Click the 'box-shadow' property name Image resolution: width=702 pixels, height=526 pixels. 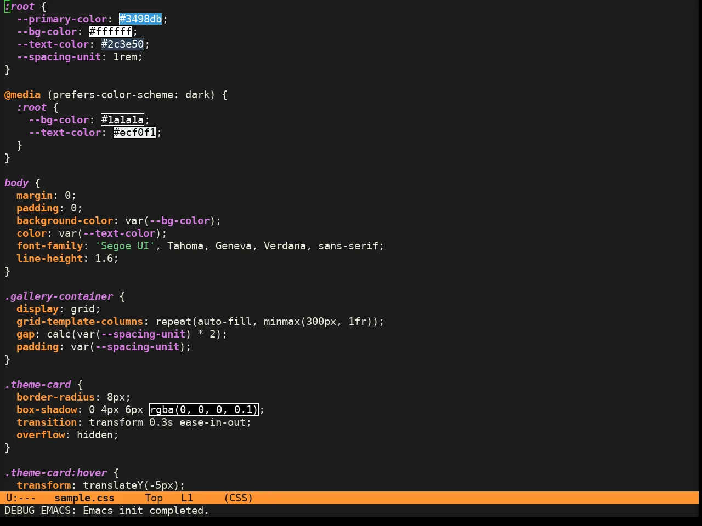click(x=47, y=410)
